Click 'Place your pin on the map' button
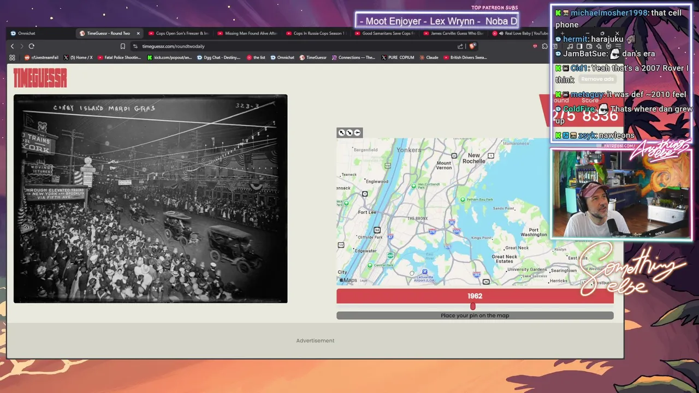This screenshot has height=393, width=699. coord(475,315)
